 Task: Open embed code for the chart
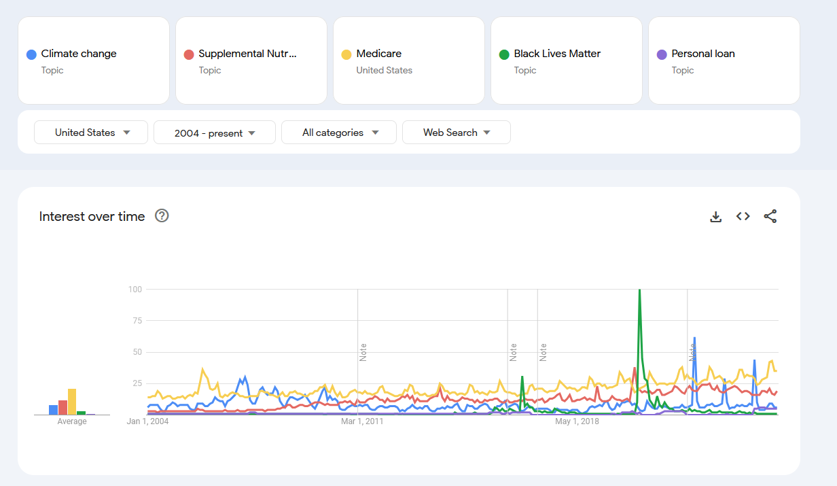coord(743,217)
